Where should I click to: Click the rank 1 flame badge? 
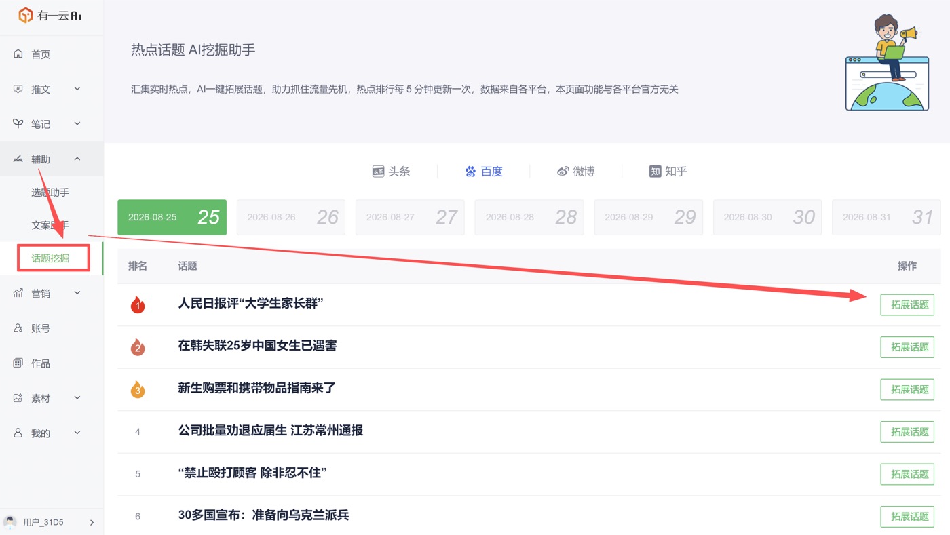(138, 304)
